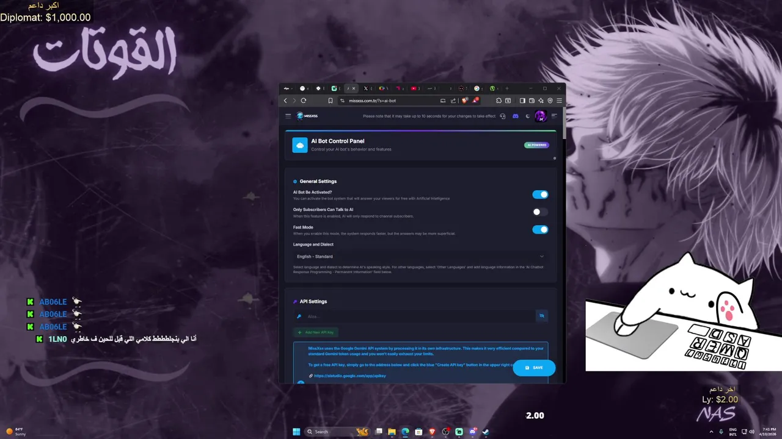
Task: Switch to the Google tab
Action: [477, 88]
